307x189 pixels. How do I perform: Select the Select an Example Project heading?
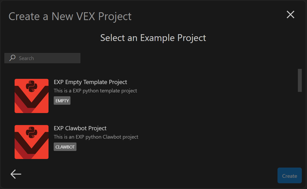(153, 38)
